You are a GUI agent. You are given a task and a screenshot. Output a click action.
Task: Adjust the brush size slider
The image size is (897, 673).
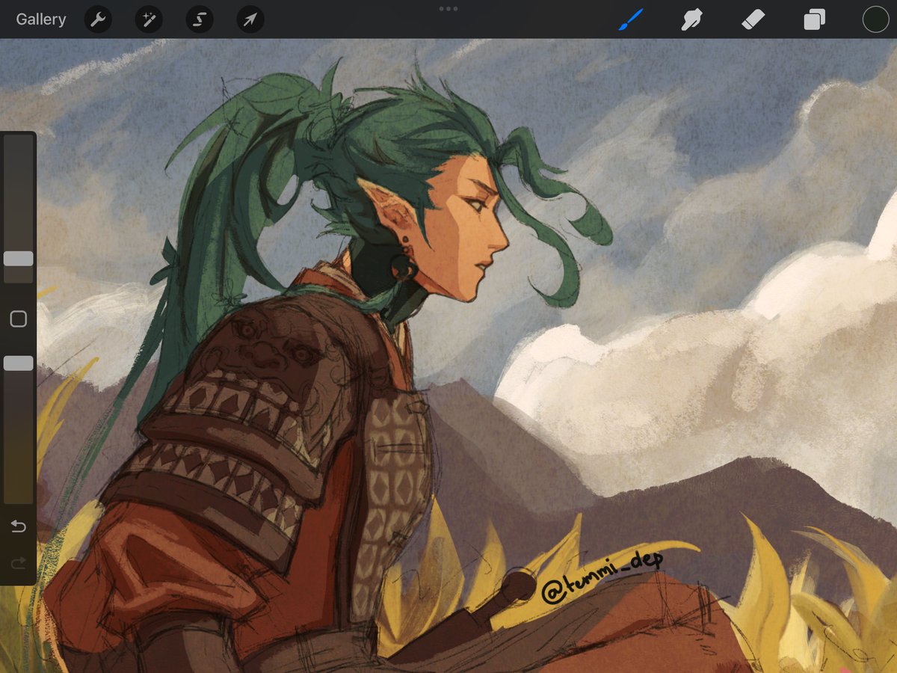[19, 258]
